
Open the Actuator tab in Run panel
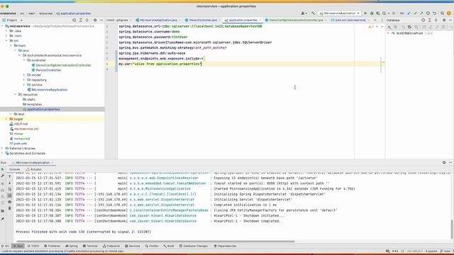[x=34, y=169]
